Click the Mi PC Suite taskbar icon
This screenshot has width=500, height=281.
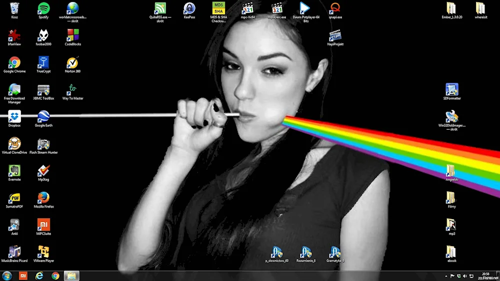pyautogui.click(x=23, y=276)
